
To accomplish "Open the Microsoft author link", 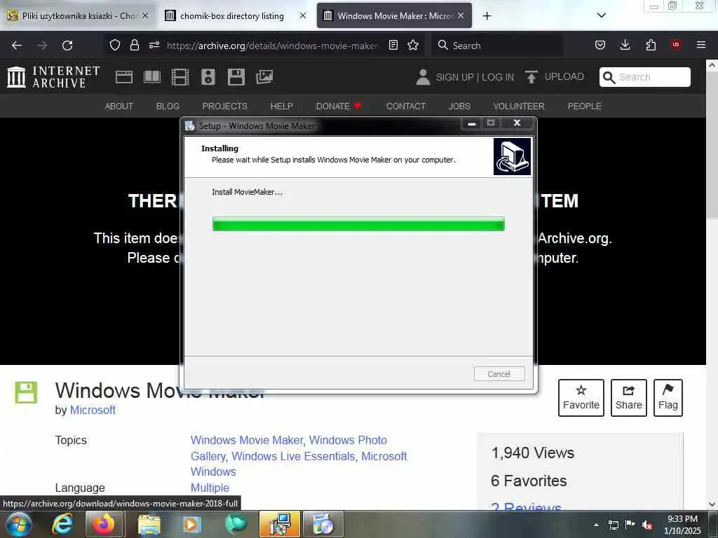I will 93,410.
